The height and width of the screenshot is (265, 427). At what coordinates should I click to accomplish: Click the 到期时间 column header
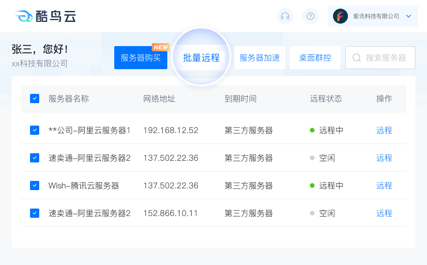[x=241, y=99]
